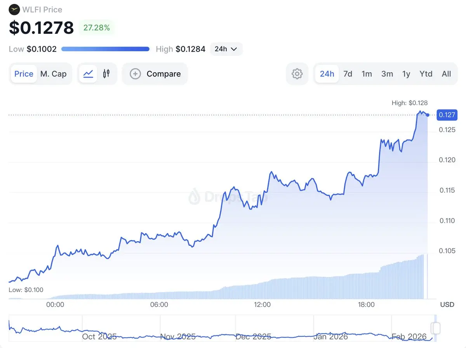
Task: Click Oct 2025 in the navigator timeline
Action: (99, 336)
